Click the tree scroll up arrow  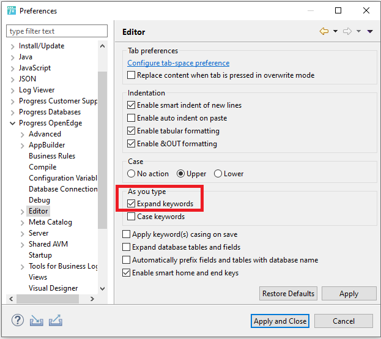point(103,46)
